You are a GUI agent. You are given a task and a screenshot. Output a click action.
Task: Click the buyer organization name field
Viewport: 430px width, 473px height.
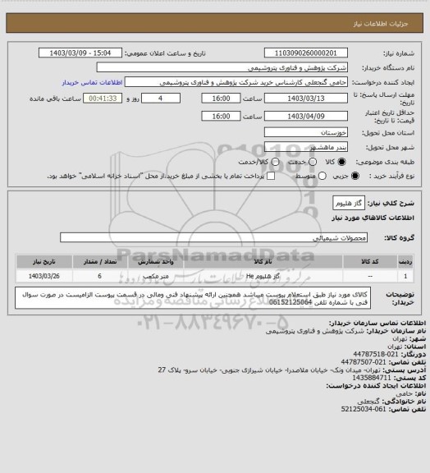coord(222,67)
